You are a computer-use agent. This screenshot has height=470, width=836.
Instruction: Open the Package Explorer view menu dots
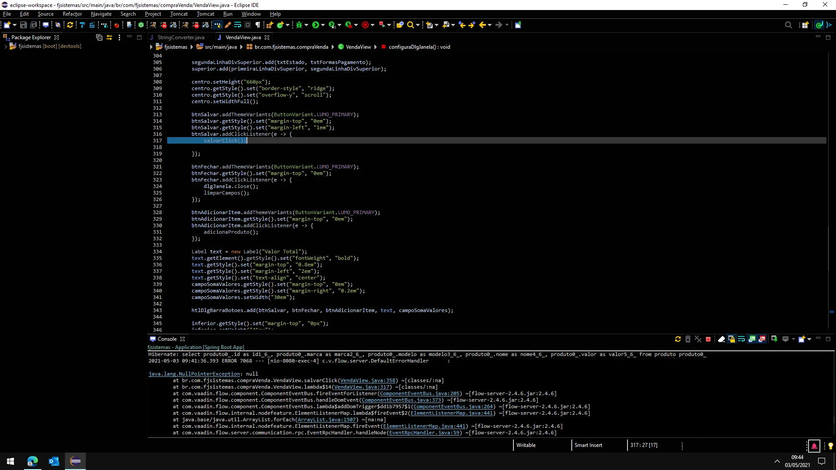point(119,37)
